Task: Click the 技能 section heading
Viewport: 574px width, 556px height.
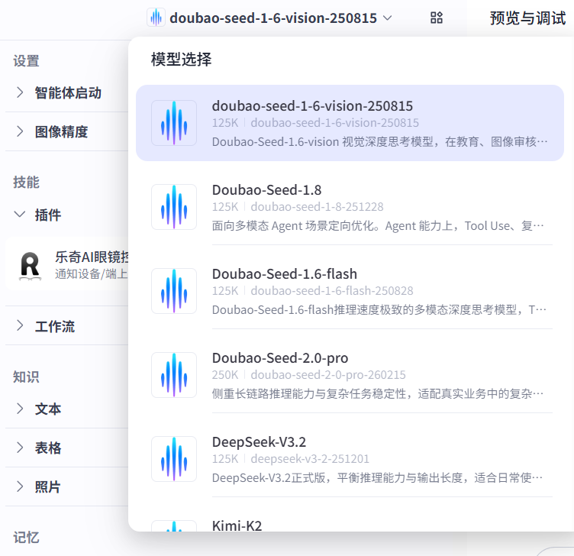Action: [x=26, y=182]
